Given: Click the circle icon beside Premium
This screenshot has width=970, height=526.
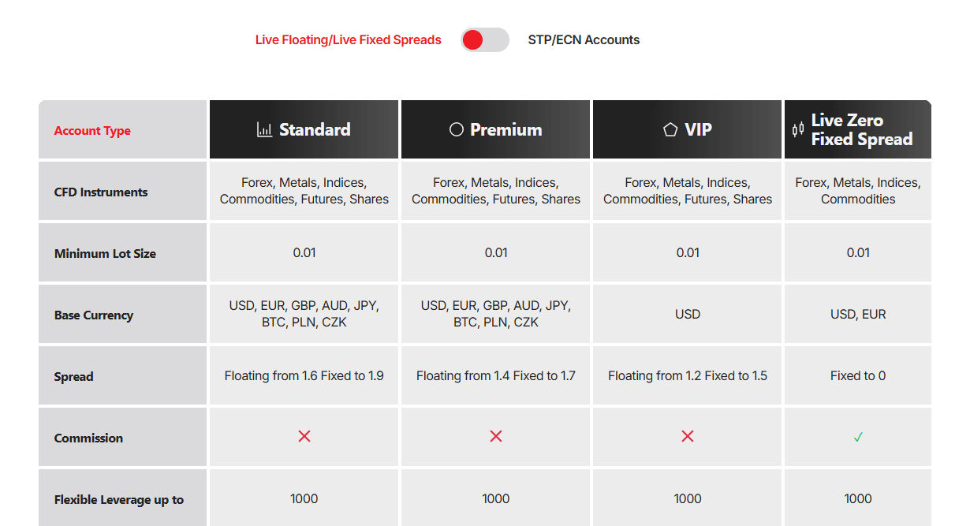Looking at the screenshot, I should 456,130.
